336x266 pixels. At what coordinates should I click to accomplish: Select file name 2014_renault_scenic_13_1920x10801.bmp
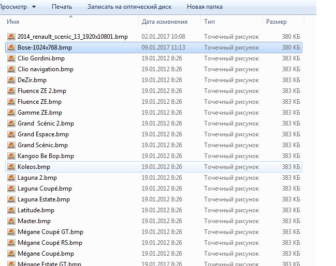[72, 37]
